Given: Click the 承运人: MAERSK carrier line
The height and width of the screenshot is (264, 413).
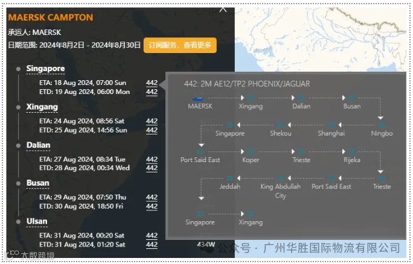Looking at the screenshot, I should 34,33.
